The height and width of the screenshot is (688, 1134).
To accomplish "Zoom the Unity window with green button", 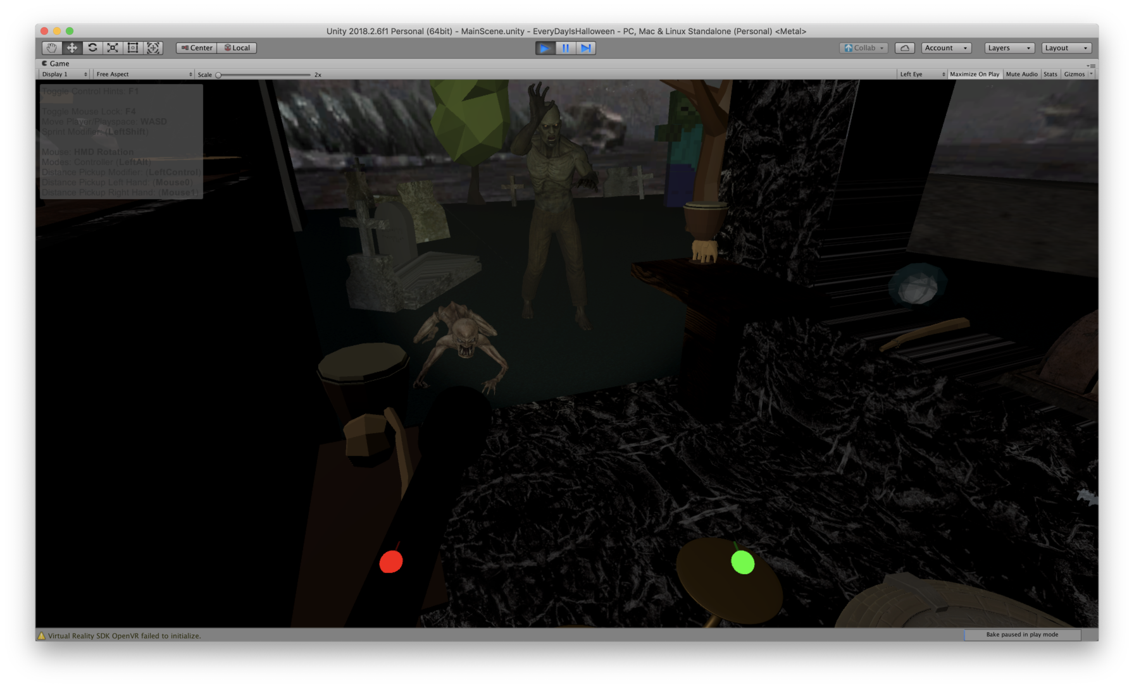I will [70, 31].
